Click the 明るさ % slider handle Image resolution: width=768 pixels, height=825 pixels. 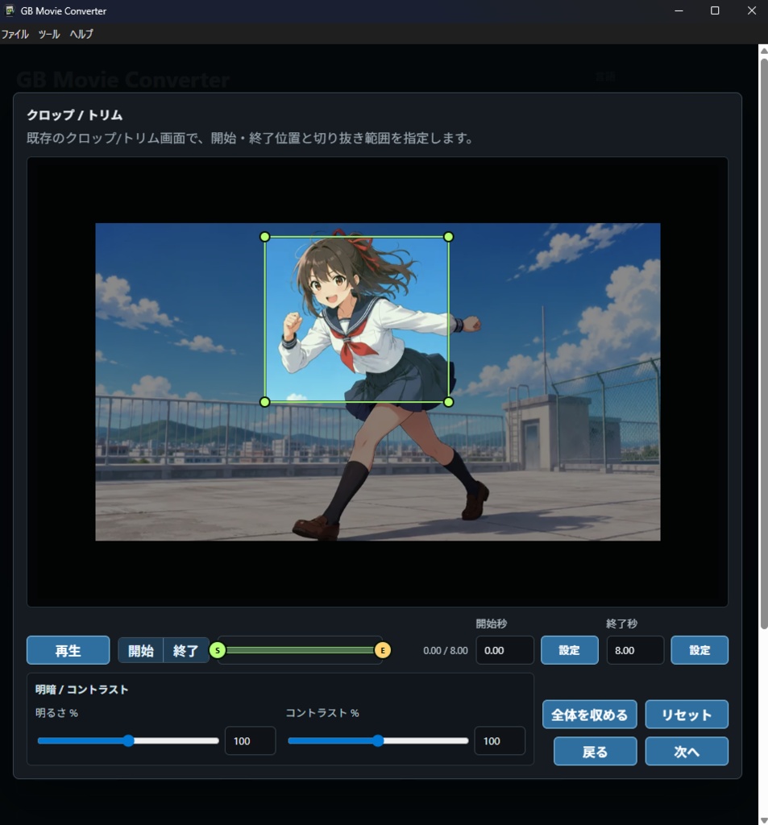[128, 741]
